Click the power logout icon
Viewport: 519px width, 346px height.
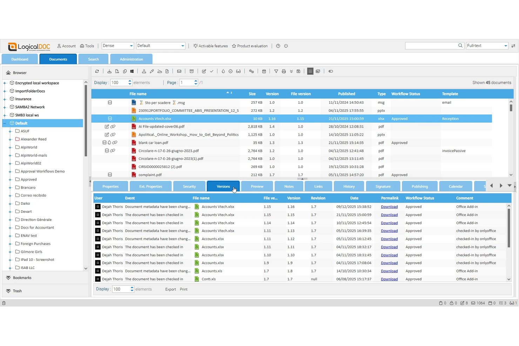click(286, 46)
